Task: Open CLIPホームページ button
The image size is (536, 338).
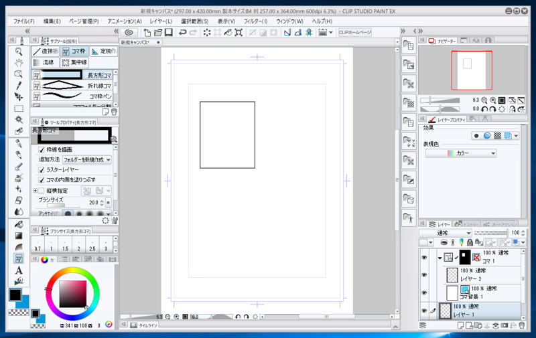Action: click(354, 32)
